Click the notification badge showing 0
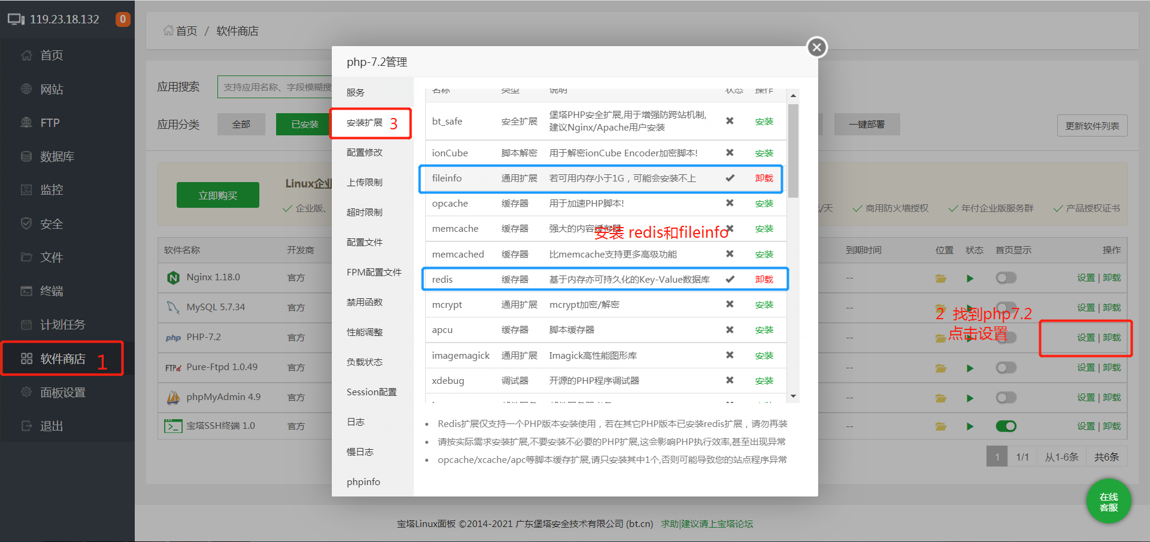The image size is (1150, 542). click(123, 19)
